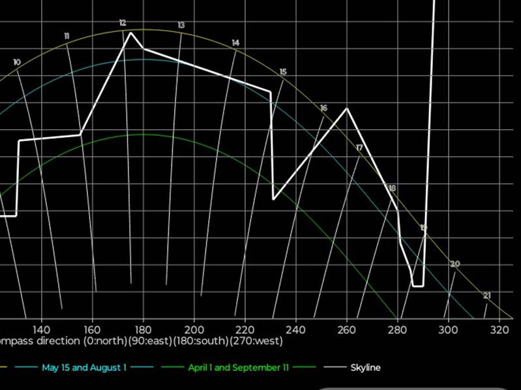Toggle the April 1 and September 11 legend entry
521x390 pixels.
[238, 368]
